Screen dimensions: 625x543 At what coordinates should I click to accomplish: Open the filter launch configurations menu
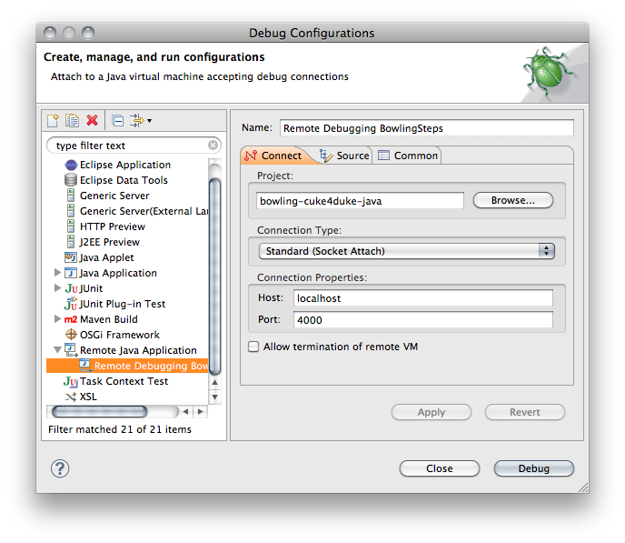tap(140, 120)
